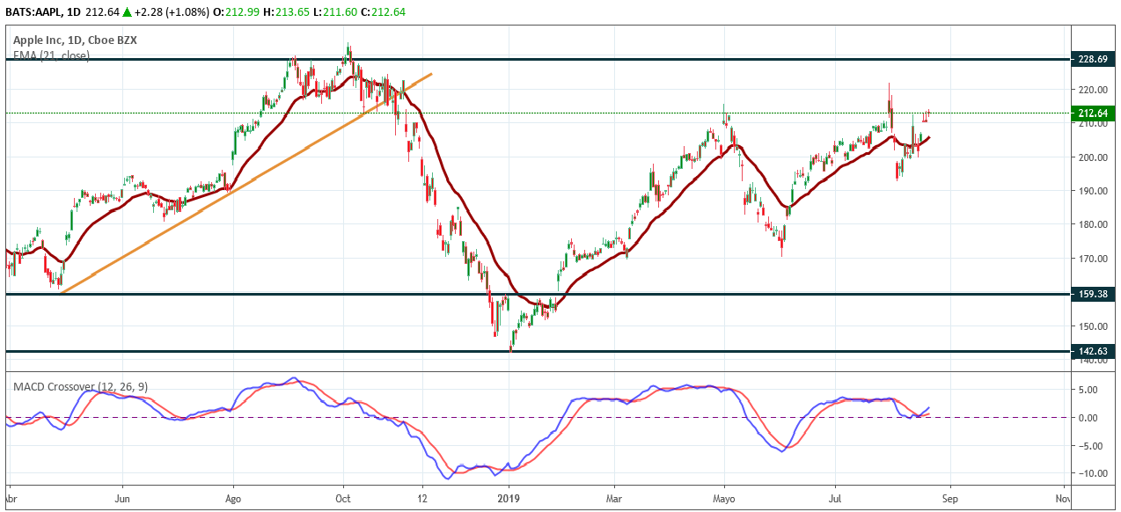
Task: Click the MACD -5.00 scale label
Action: point(1093,446)
